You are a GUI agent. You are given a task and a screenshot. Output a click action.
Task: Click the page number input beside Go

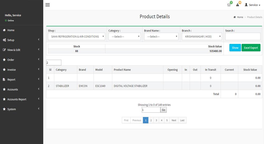click(151, 110)
